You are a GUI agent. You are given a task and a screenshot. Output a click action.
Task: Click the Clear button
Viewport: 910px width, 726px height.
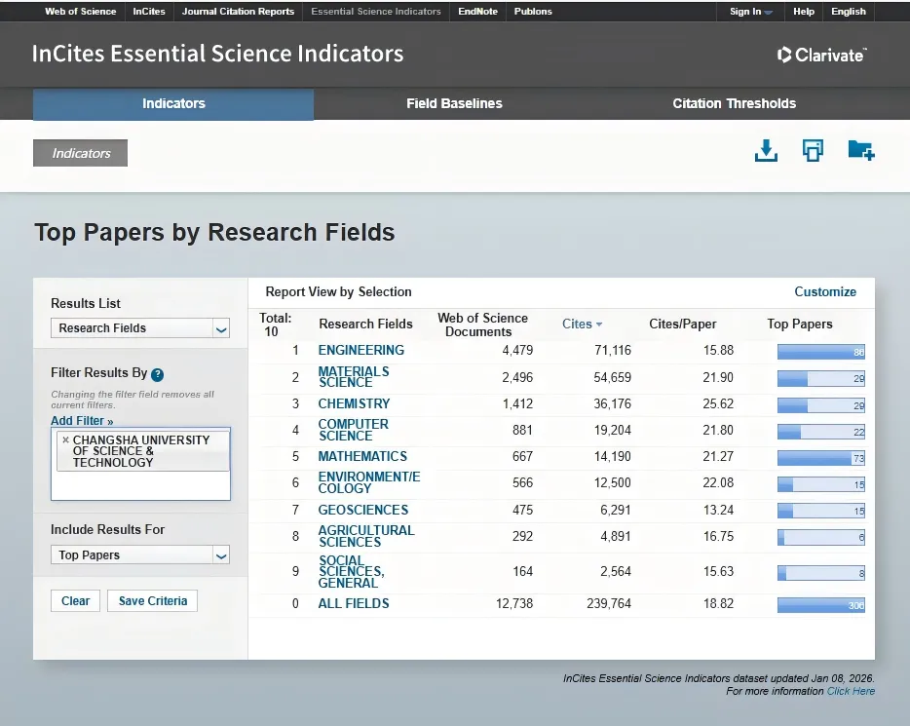coord(75,601)
